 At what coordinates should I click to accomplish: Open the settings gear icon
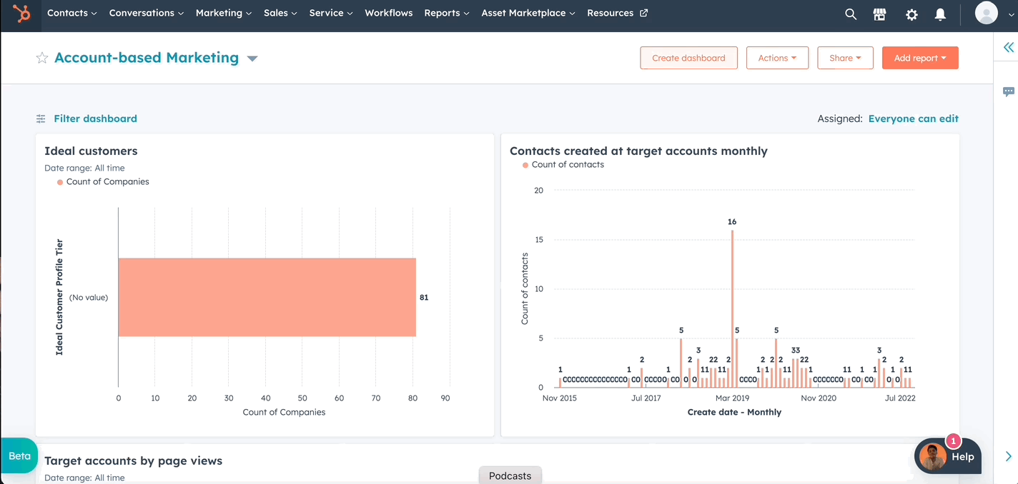click(911, 14)
